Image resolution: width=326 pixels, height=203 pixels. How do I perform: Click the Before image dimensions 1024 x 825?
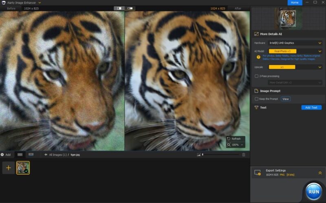31,9
